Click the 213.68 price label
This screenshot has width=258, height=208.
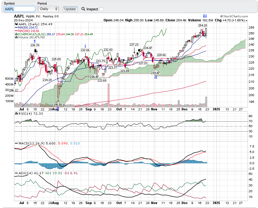click(102, 80)
